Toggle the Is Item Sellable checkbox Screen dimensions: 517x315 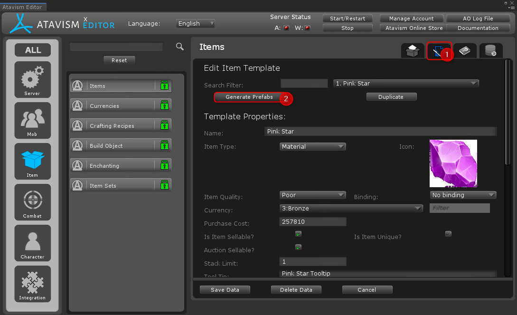coord(298,234)
